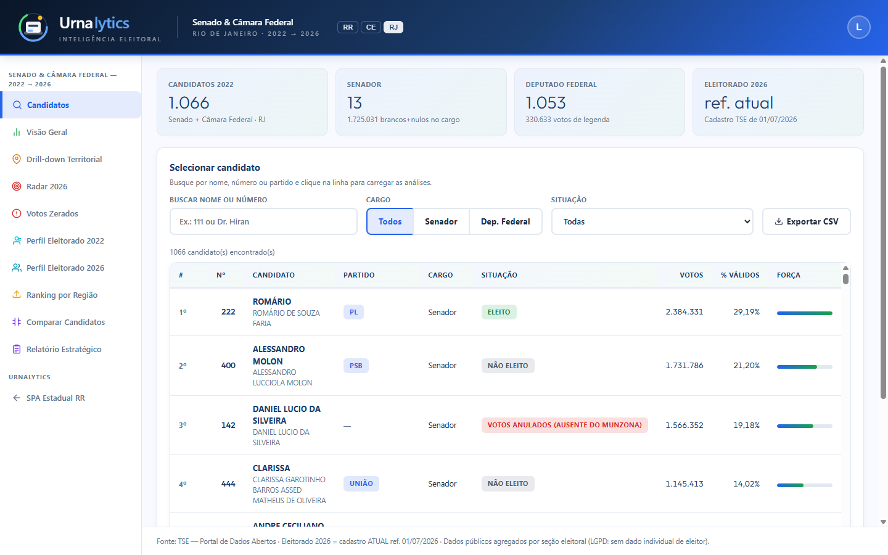Open Visão Geral bar chart icon
The height and width of the screenshot is (555, 888).
tap(17, 132)
